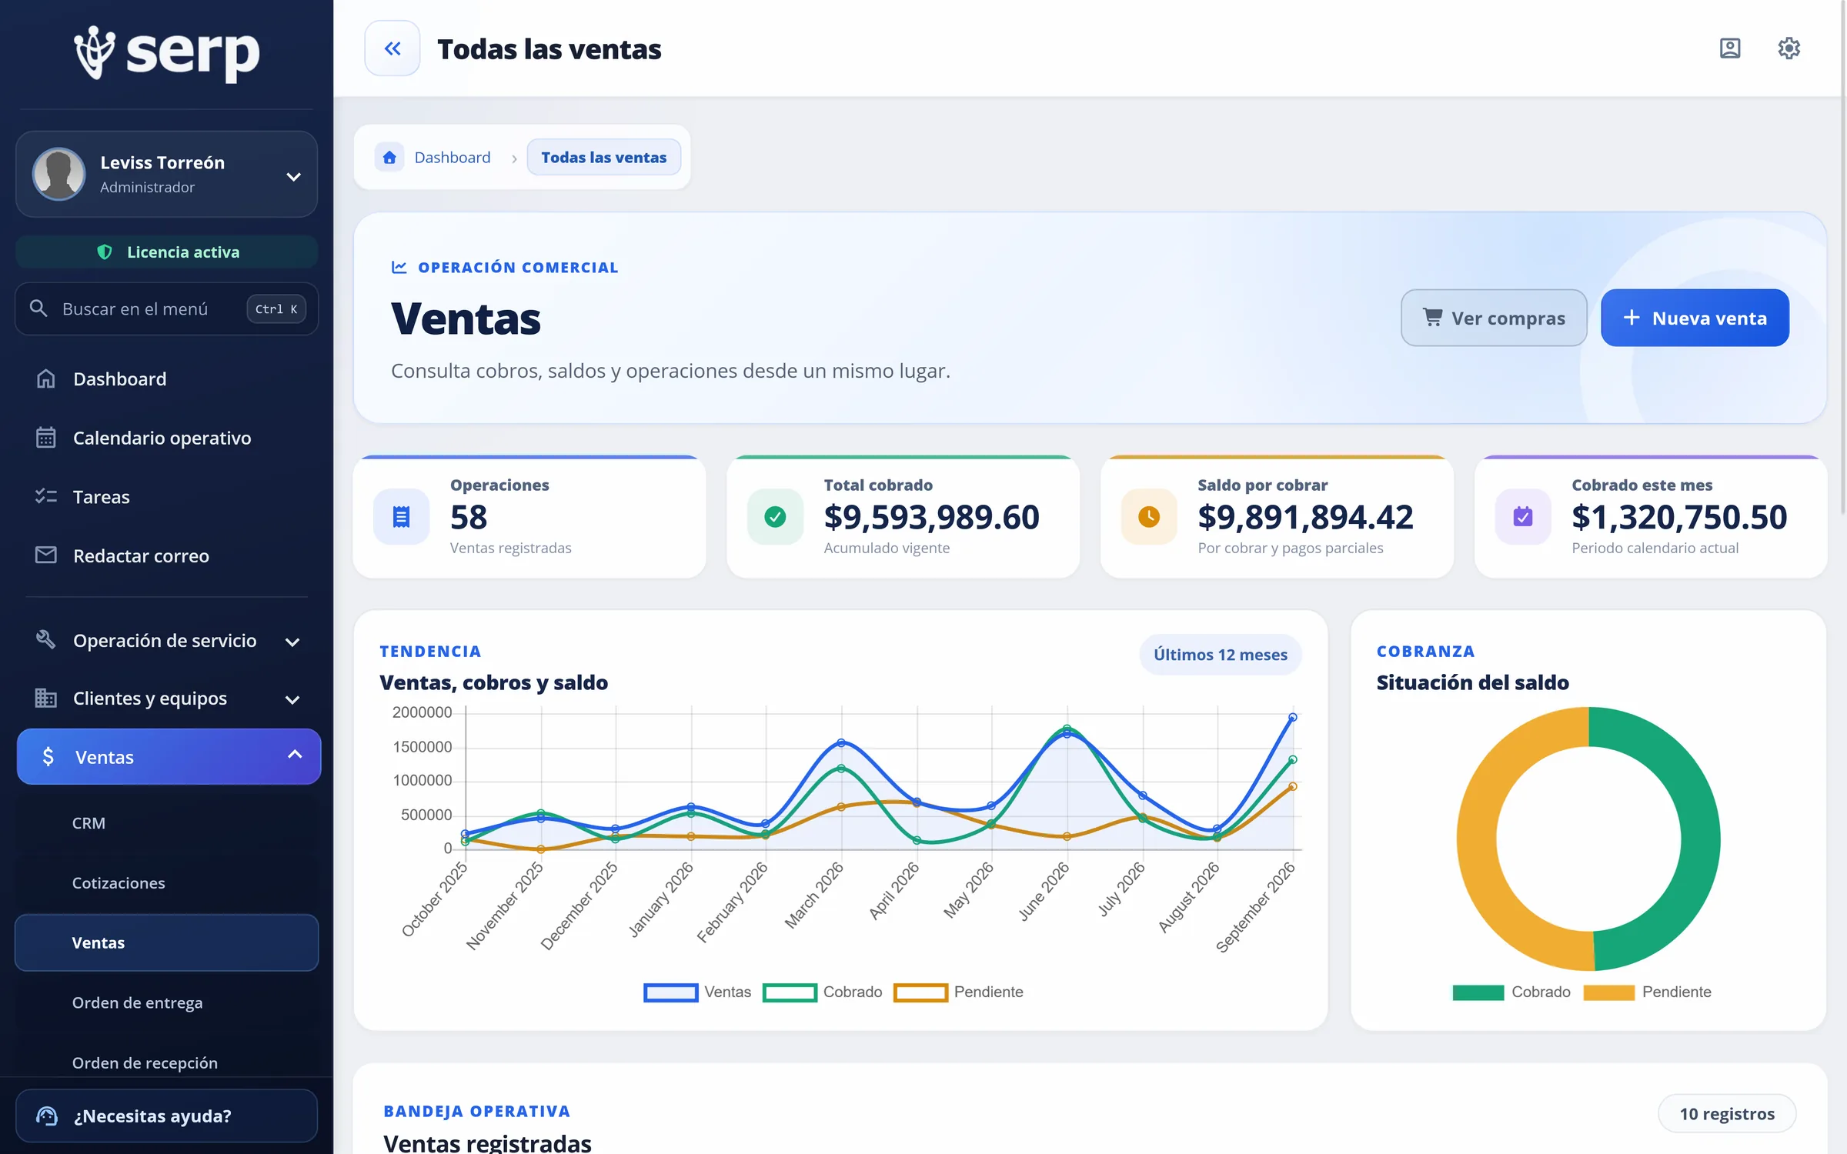Toggle Pendiente segment in donut legend
Screen dimensions: 1847x1154
tap(1648, 992)
